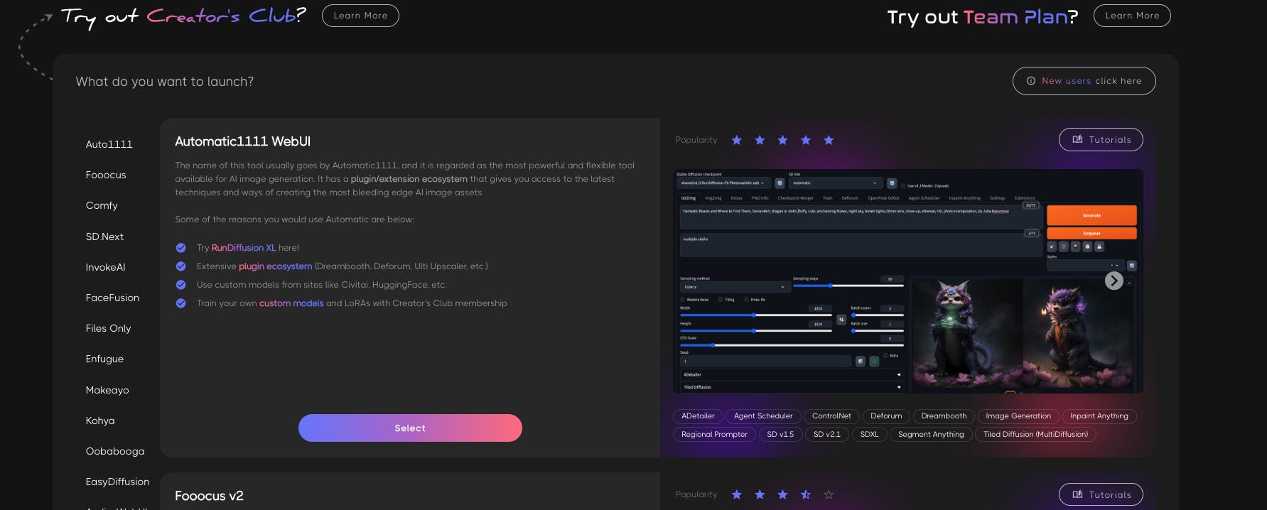Click the SD v2.1 tag
This screenshot has height=510, width=1267.
pyautogui.click(x=827, y=435)
